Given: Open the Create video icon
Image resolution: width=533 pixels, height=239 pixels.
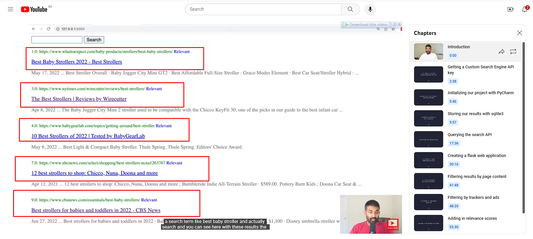Looking at the screenshot, I should [510, 9].
